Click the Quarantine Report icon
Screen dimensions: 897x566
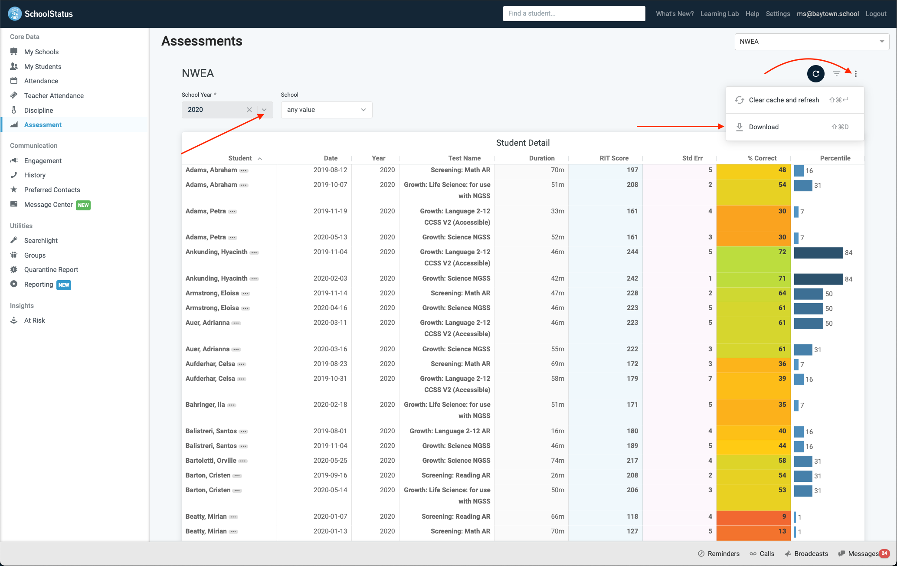(14, 269)
